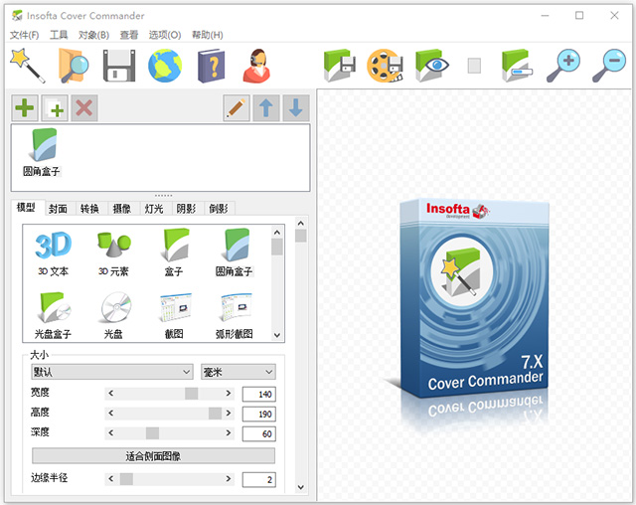The image size is (636, 505).
Task: Open the 文件(F) menu
Action: (24, 35)
